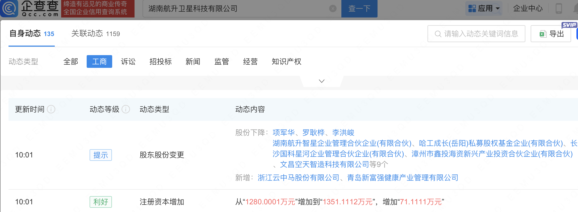The image size is (578, 212).
Task: Click the SVIP badge
Action: click(569, 25)
